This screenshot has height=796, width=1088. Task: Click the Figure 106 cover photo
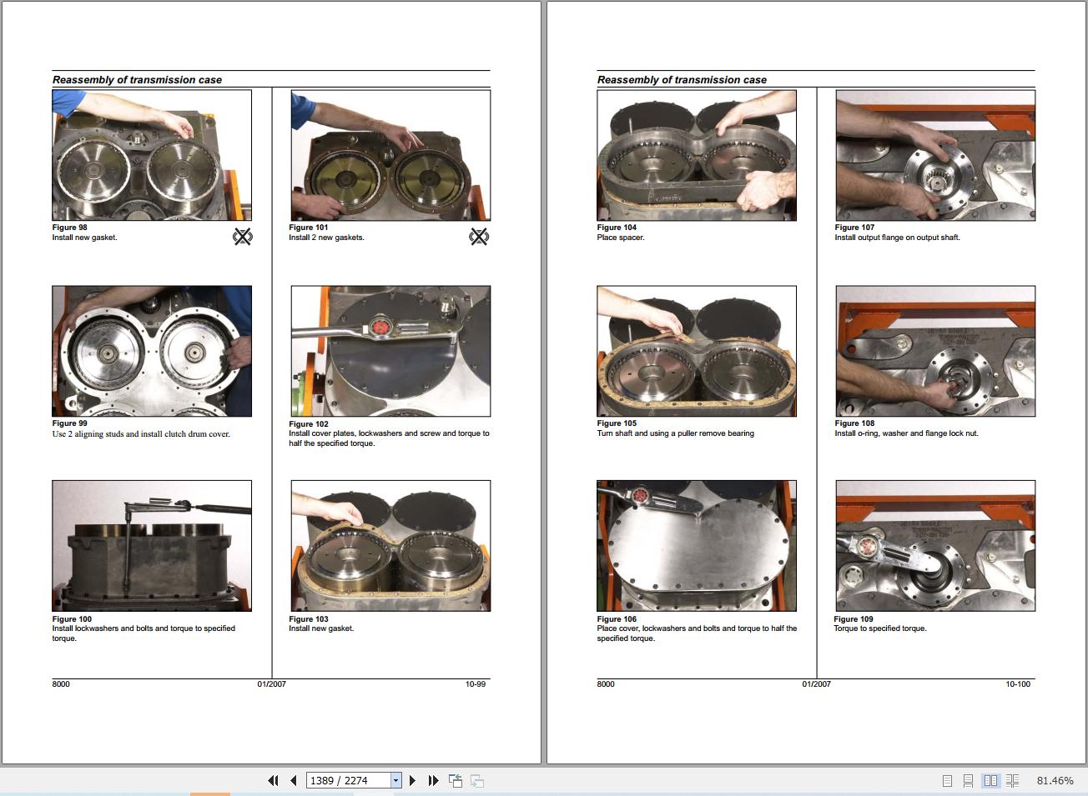(x=697, y=546)
